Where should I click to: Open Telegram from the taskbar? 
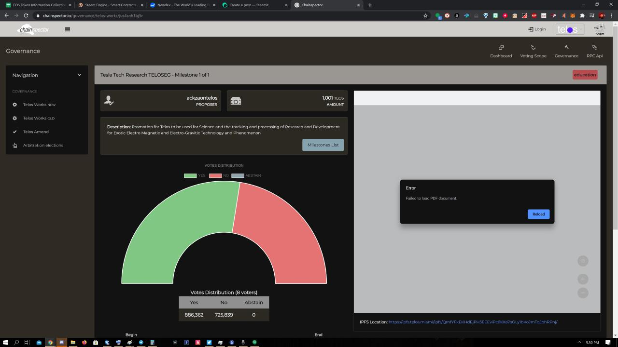coord(141,343)
